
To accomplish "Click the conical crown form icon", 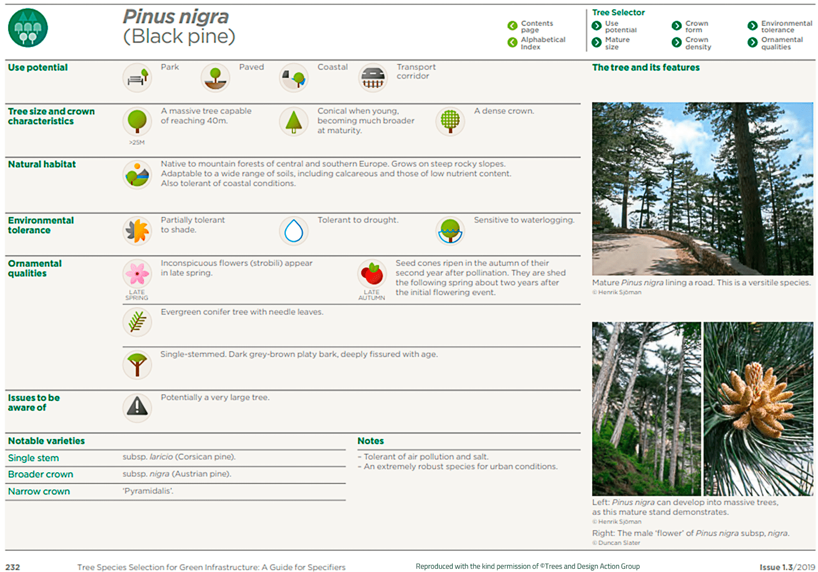I will point(294,121).
